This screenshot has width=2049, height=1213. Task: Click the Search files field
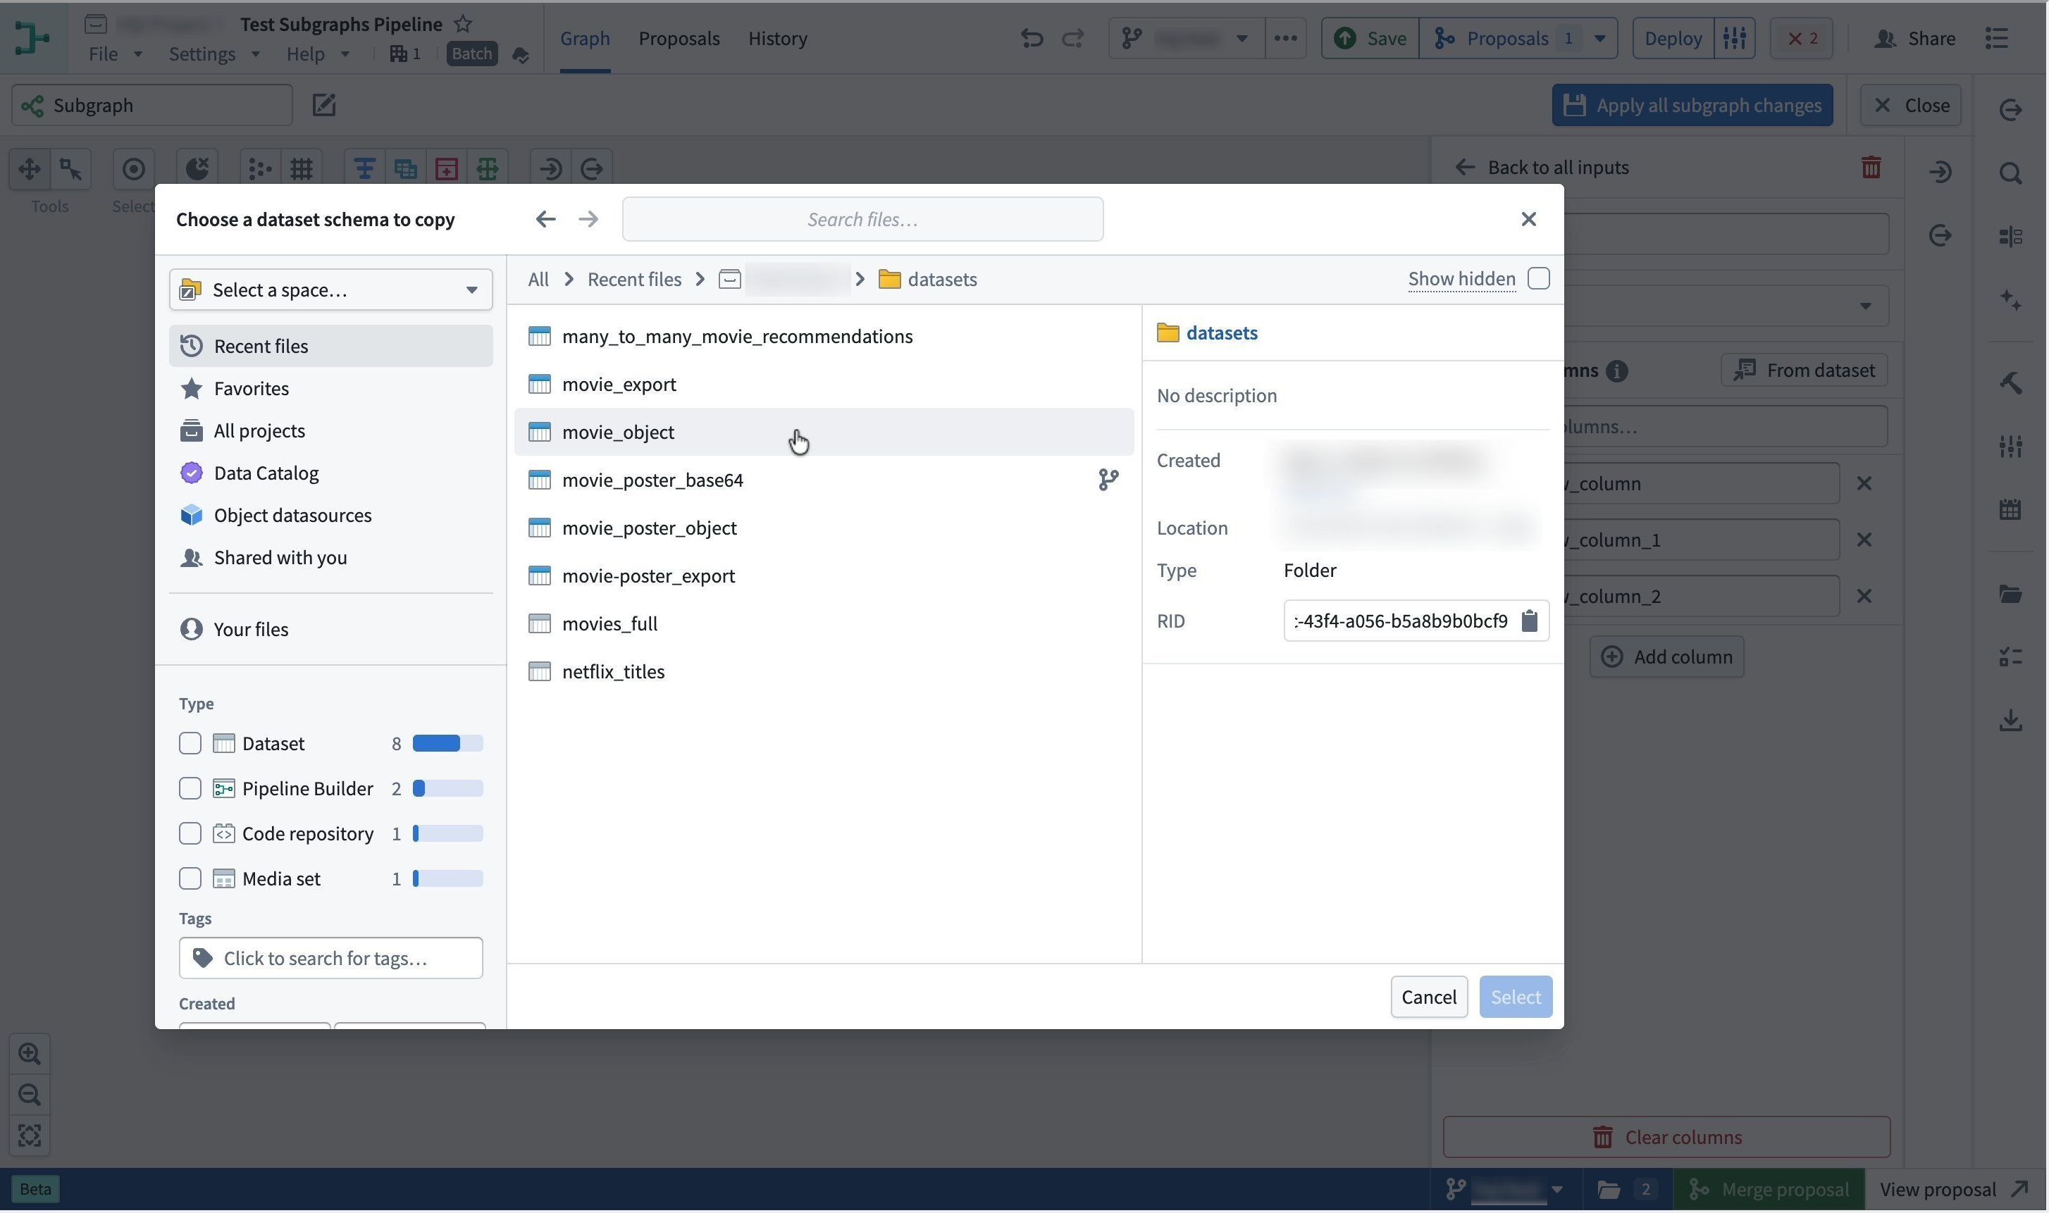[x=862, y=219]
